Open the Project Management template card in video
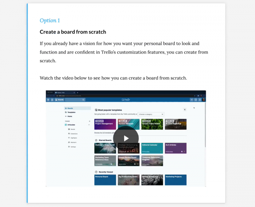This screenshot has height=207, width=255. 105,124
